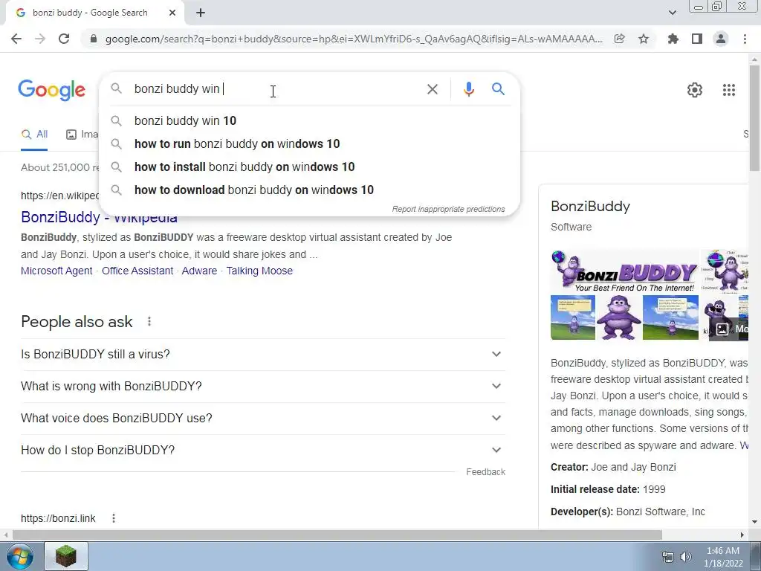Open Google Quick Settings gear
The height and width of the screenshot is (571, 761).
point(695,90)
